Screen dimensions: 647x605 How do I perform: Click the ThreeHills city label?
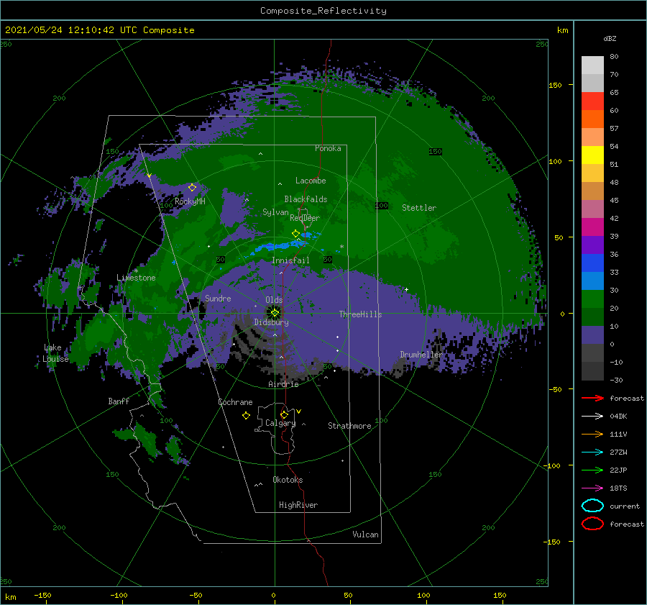click(361, 314)
